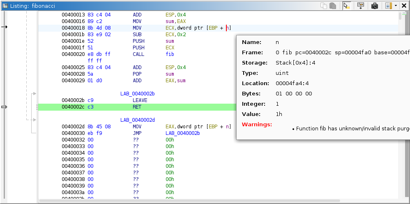Click the c3 byte field of RET
Image resolution: width=410 pixels, height=204 pixels.
point(90,107)
